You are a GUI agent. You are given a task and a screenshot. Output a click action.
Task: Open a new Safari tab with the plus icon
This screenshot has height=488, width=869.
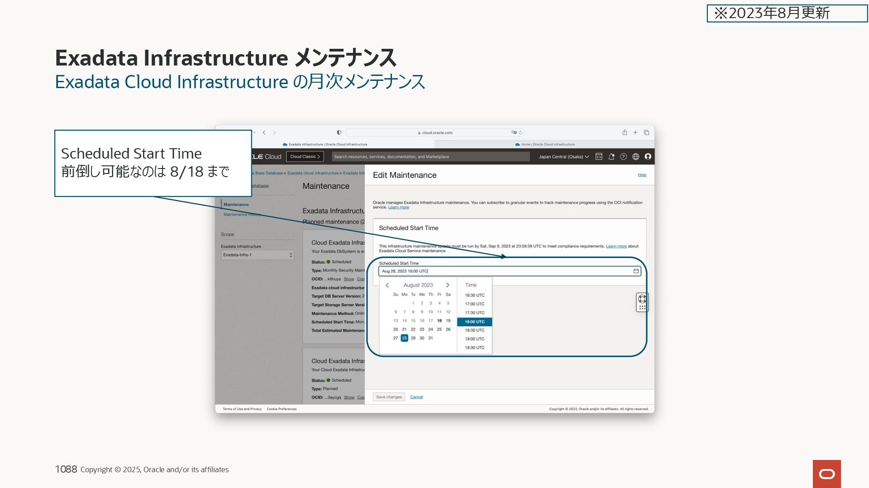[635, 132]
